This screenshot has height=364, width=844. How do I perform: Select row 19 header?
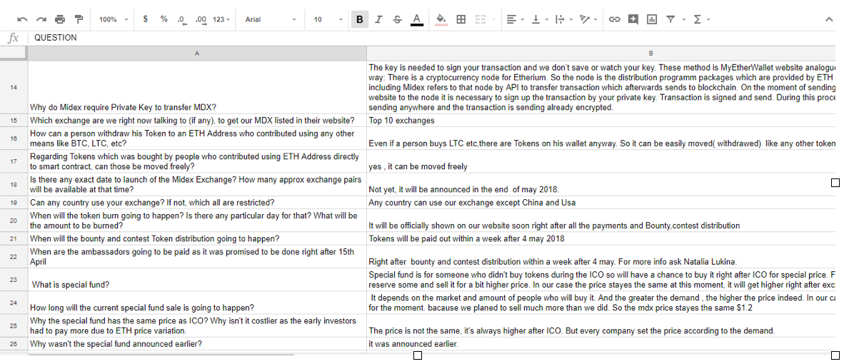click(14, 203)
